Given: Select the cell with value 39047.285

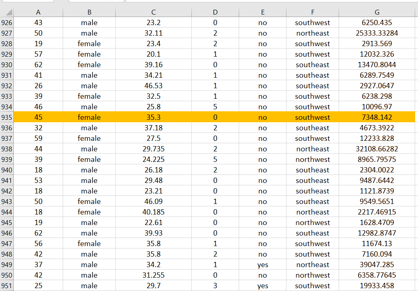Looking at the screenshot, I should pyautogui.click(x=377, y=264).
